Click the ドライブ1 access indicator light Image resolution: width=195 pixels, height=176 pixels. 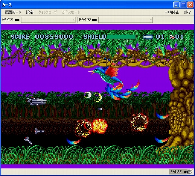(x=17, y=20)
